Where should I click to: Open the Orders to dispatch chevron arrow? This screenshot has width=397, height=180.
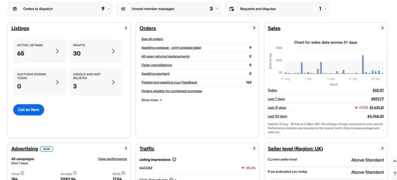tap(109, 9)
